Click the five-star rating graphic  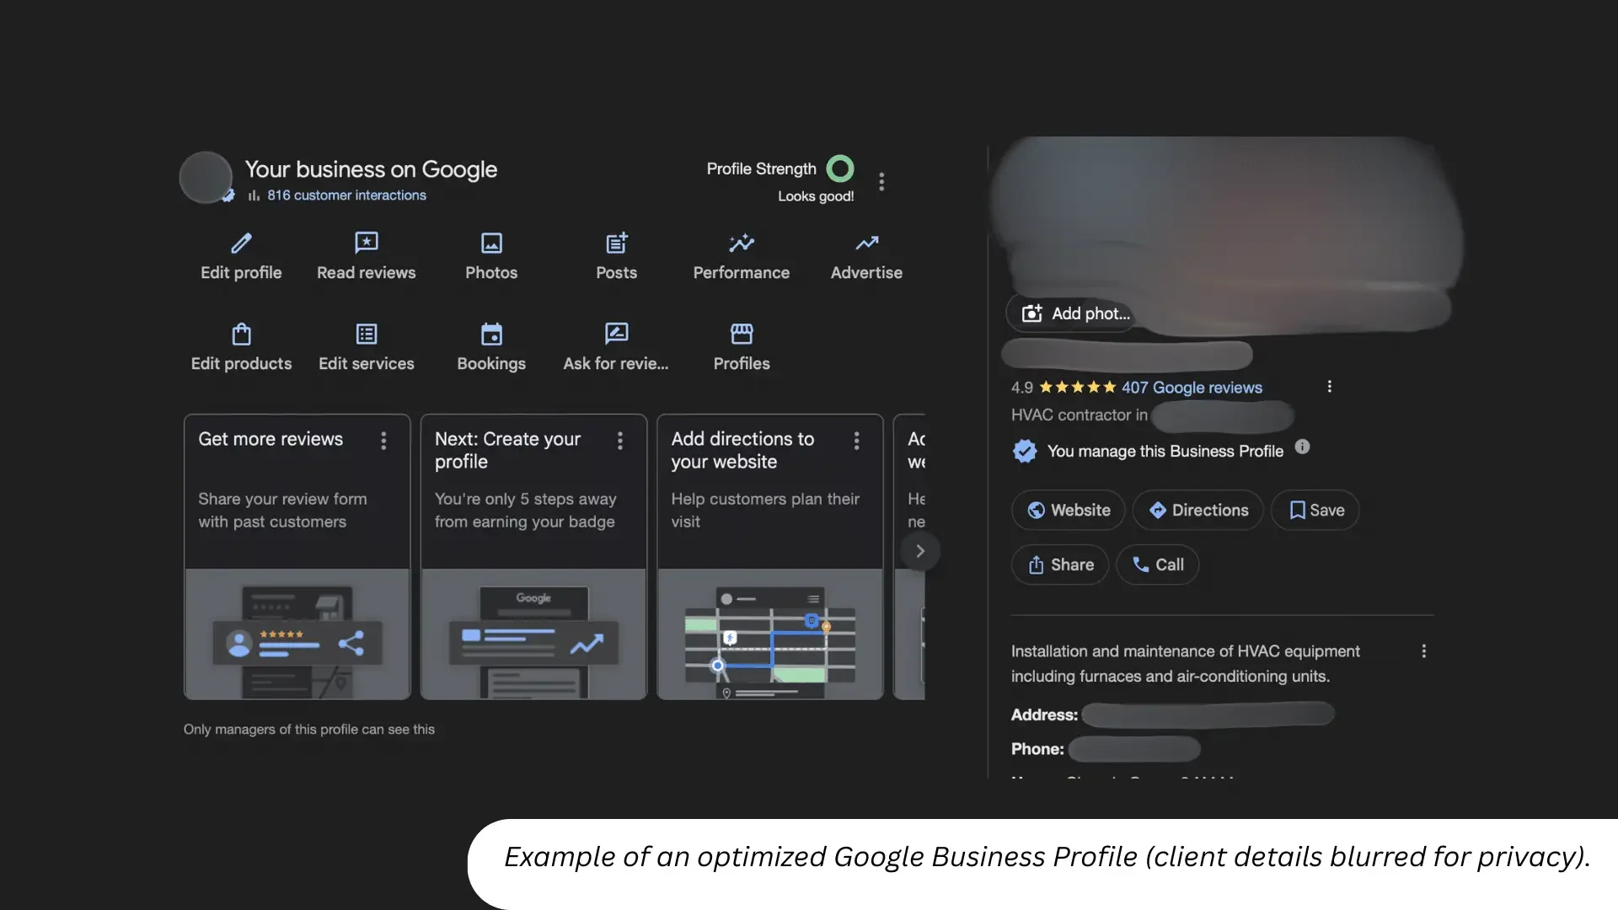(x=1078, y=388)
